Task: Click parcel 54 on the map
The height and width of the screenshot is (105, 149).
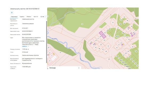Action: coord(101,44)
